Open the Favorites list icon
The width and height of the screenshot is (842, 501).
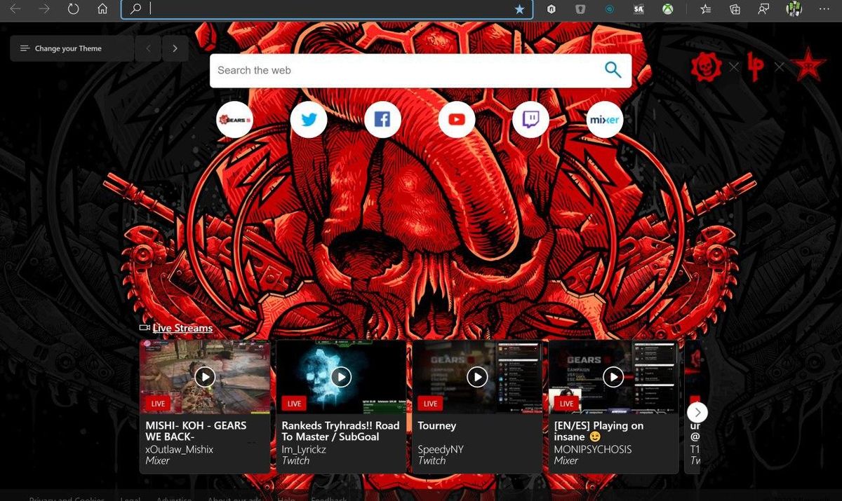705,9
